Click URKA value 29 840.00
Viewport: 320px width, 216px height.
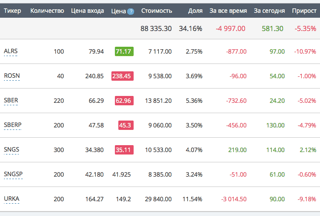158,199
